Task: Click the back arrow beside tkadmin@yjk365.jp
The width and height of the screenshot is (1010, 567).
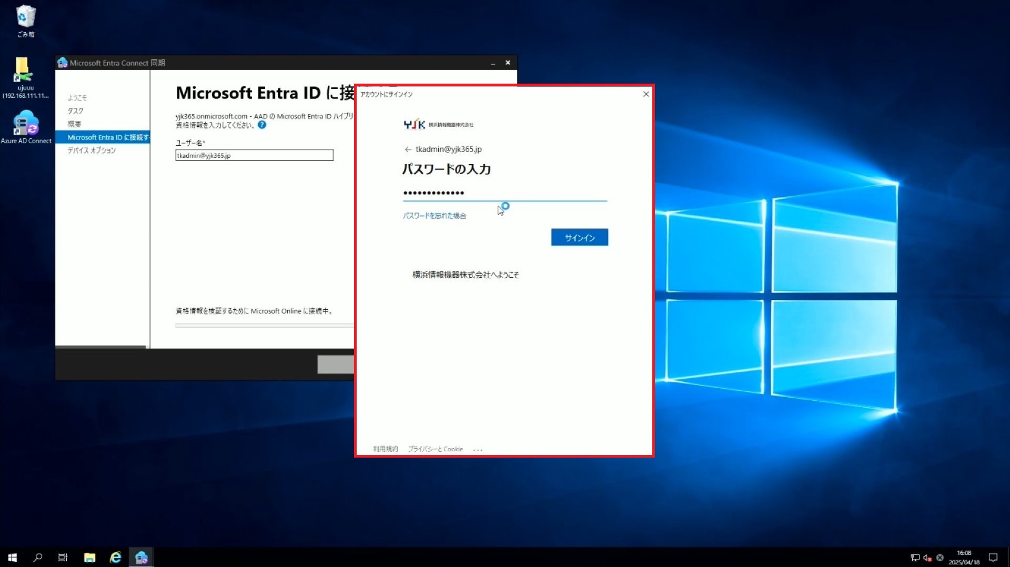Action: (408, 149)
